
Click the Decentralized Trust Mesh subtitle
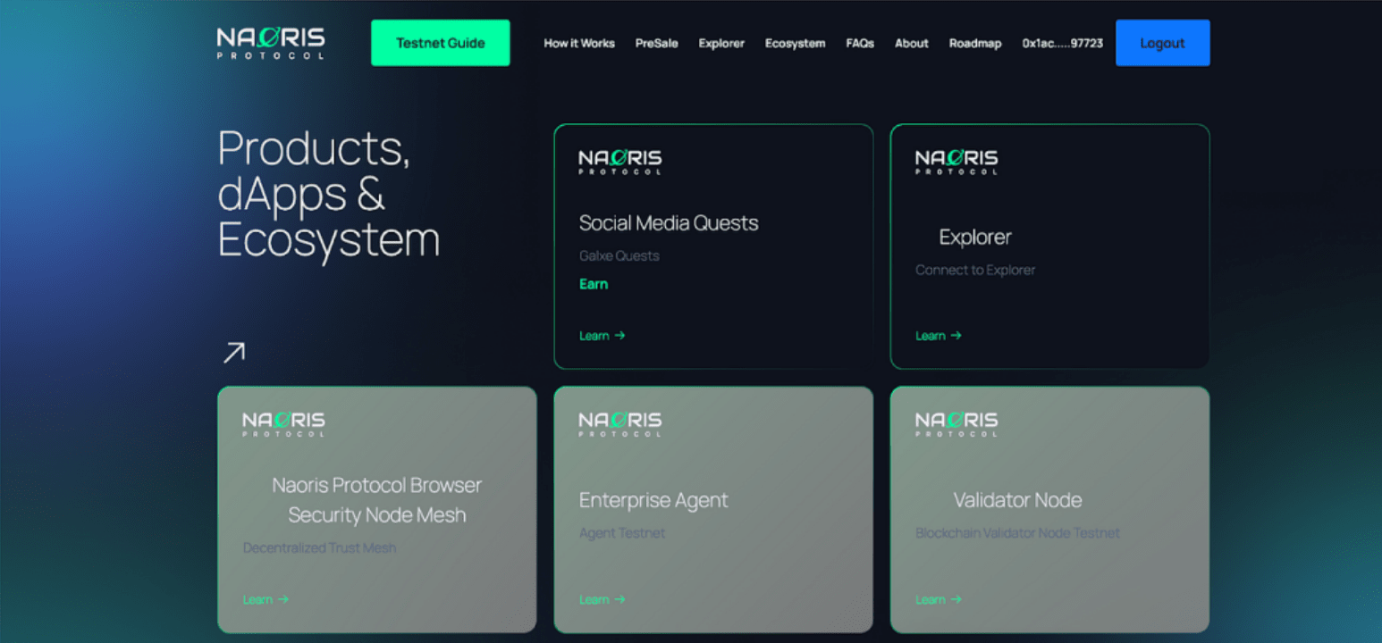point(319,547)
